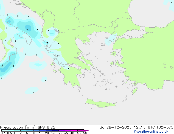Click the '25' legend scale label
The height and width of the screenshot is (134, 174).
pos(53,133)
